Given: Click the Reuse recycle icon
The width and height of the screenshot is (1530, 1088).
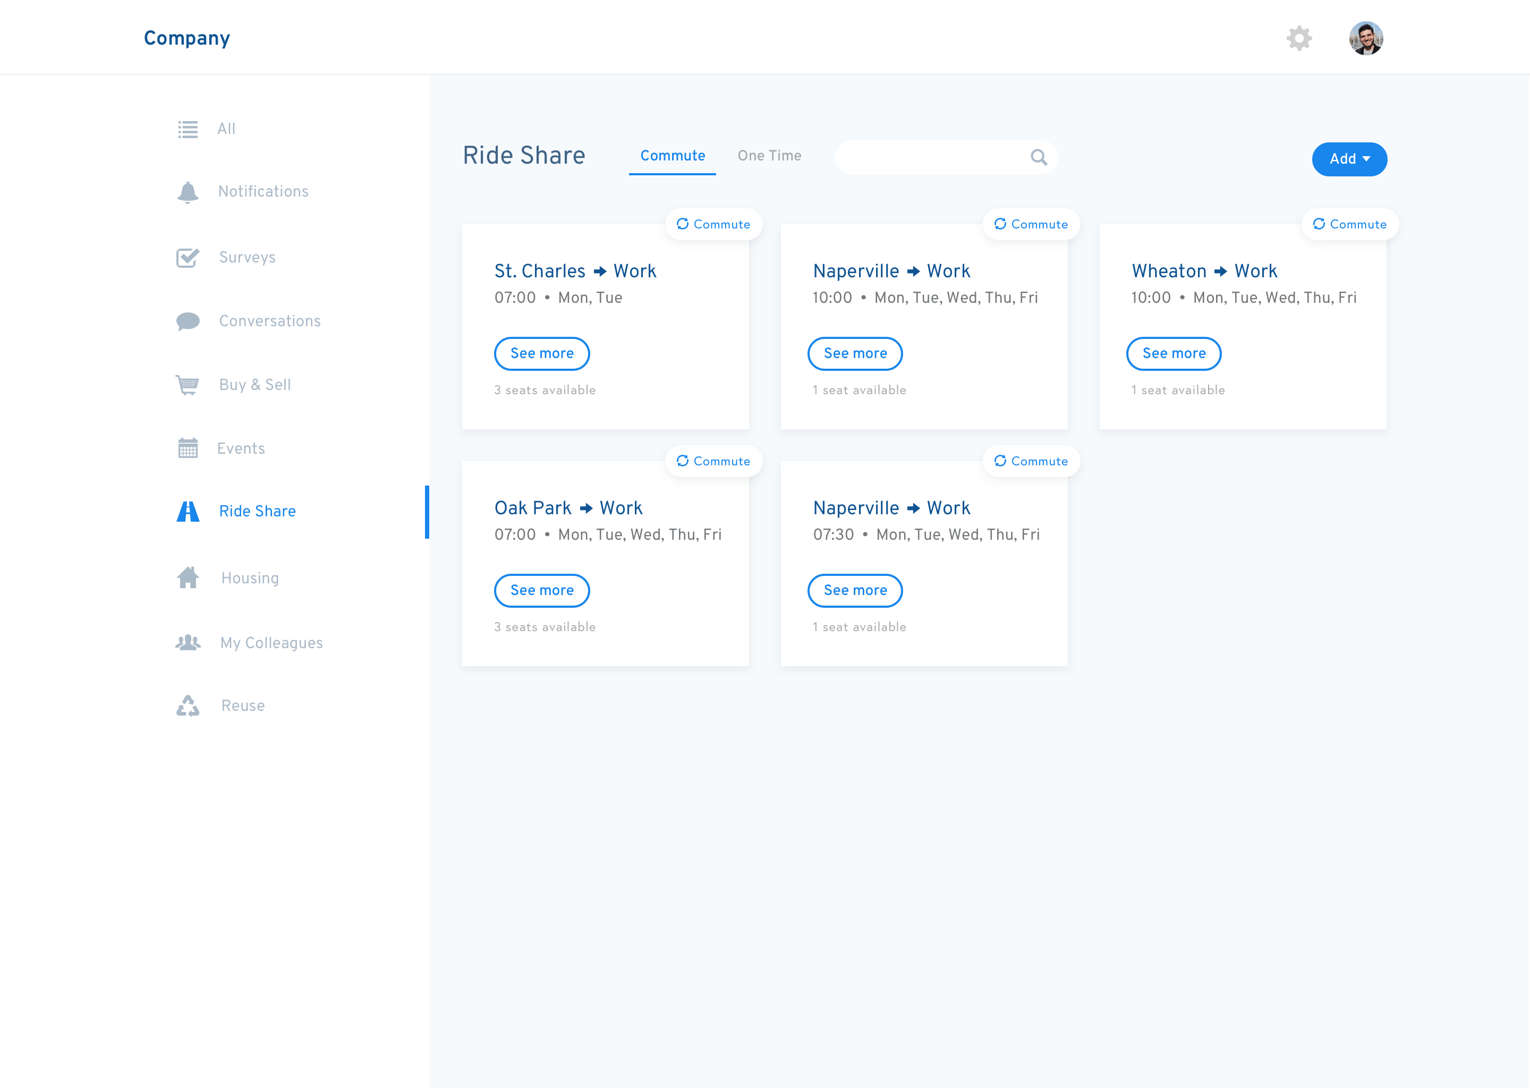Looking at the screenshot, I should click(188, 705).
